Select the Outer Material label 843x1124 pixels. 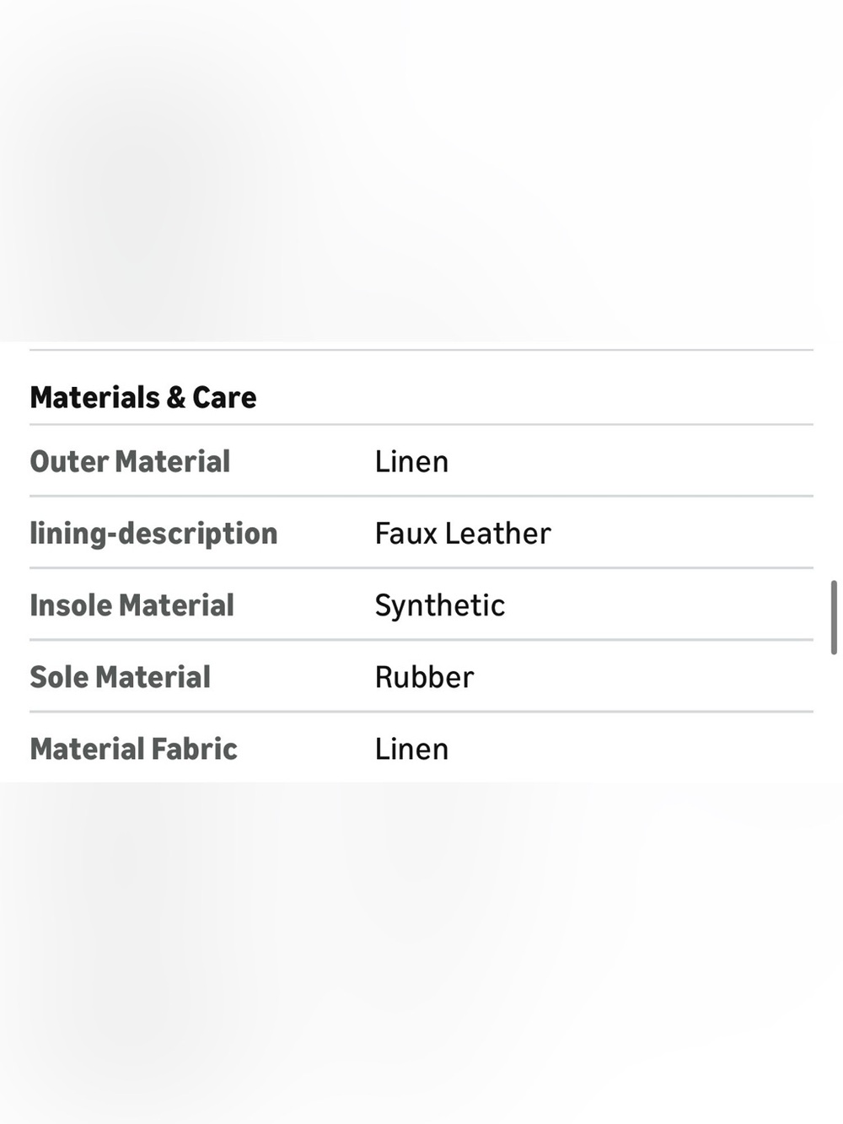coord(130,461)
